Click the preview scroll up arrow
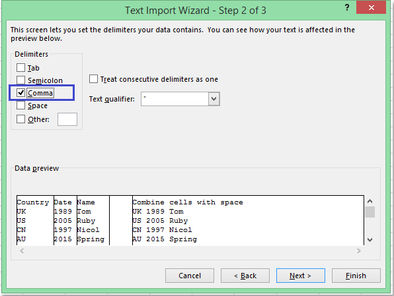The height and width of the screenshot is (296, 394). click(370, 201)
